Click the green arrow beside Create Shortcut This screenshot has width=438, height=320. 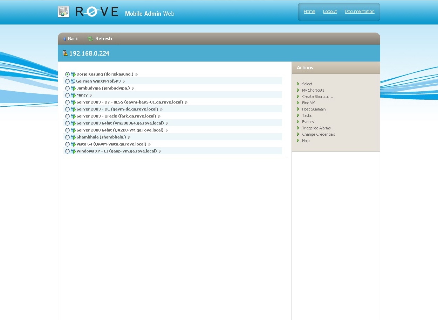click(298, 97)
